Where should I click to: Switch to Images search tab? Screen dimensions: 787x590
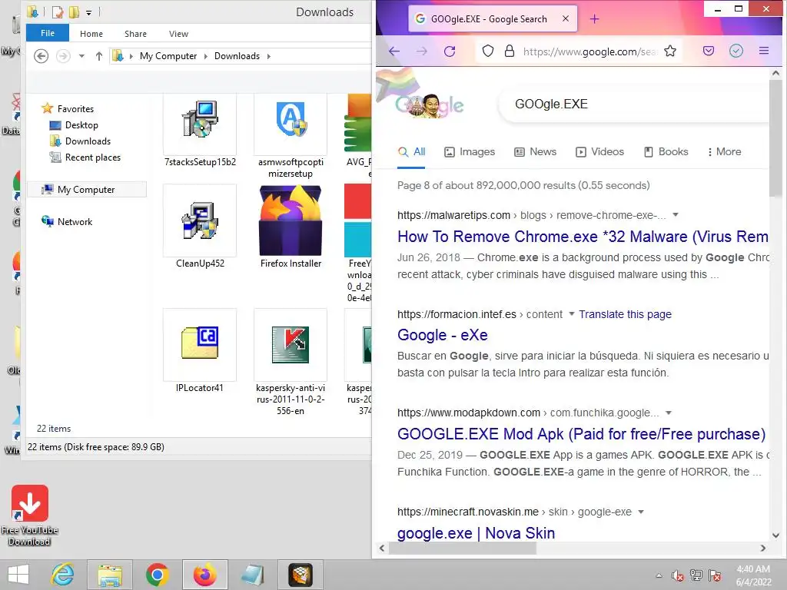[470, 151]
